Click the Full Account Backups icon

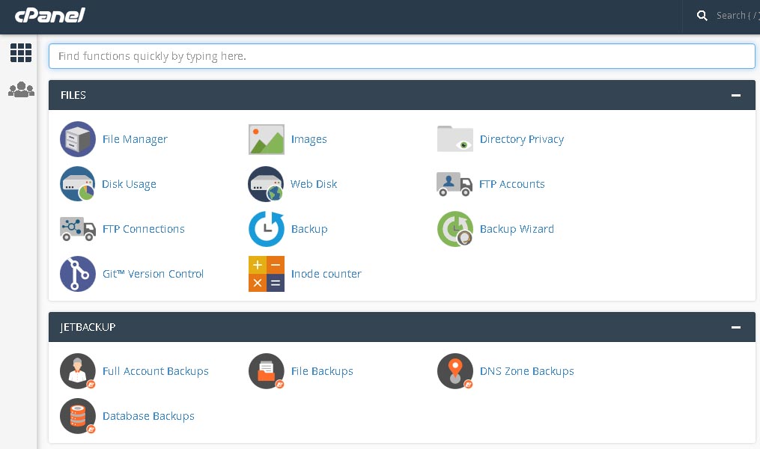(x=78, y=371)
